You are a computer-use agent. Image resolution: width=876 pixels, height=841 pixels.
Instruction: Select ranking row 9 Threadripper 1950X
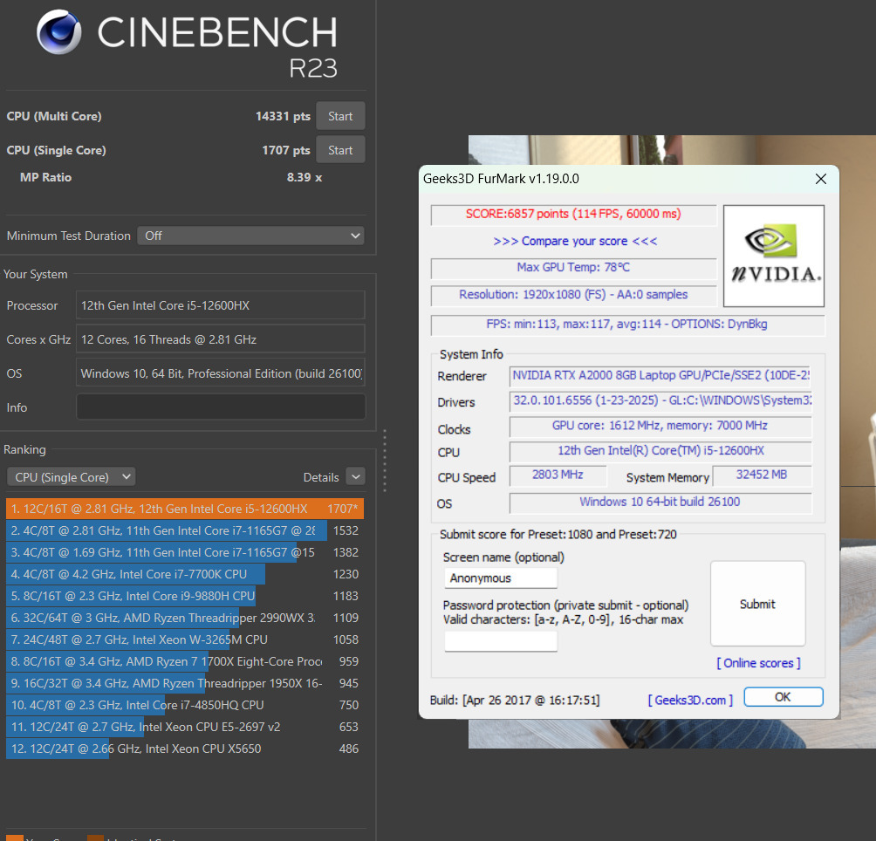coord(185,683)
